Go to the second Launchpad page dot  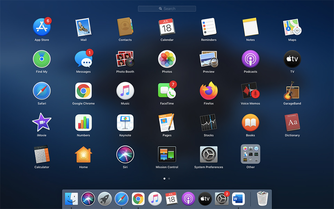tap(169, 179)
